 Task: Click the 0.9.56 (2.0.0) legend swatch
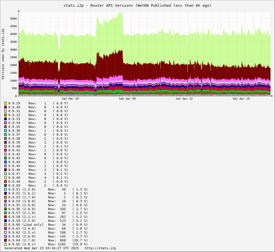(x=5, y=209)
